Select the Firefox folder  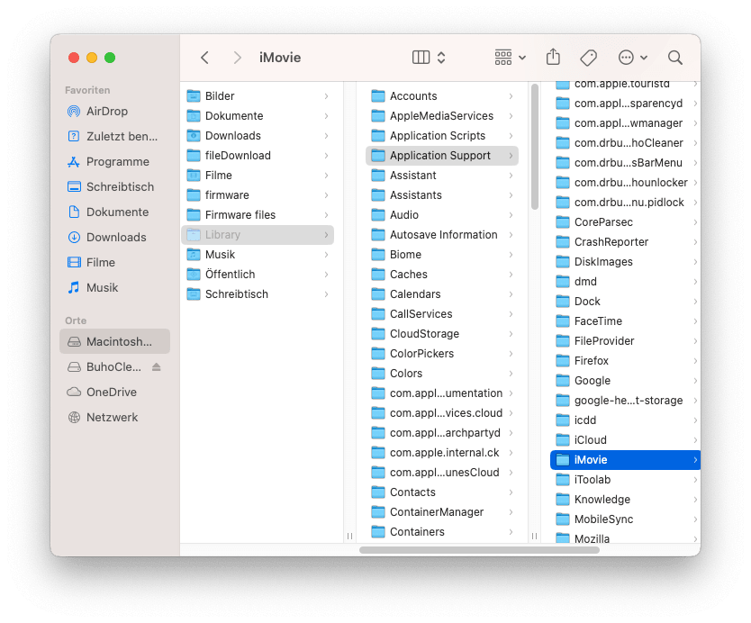pyautogui.click(x=626, y=361)
